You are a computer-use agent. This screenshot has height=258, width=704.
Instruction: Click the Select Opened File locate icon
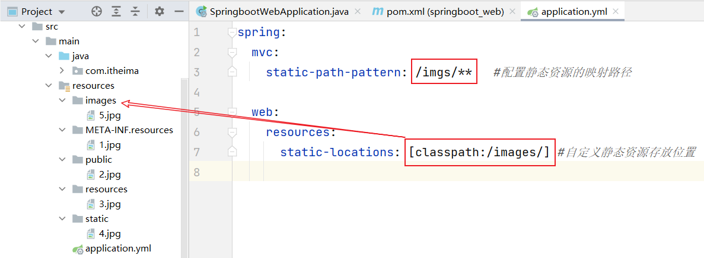point(97,11)
